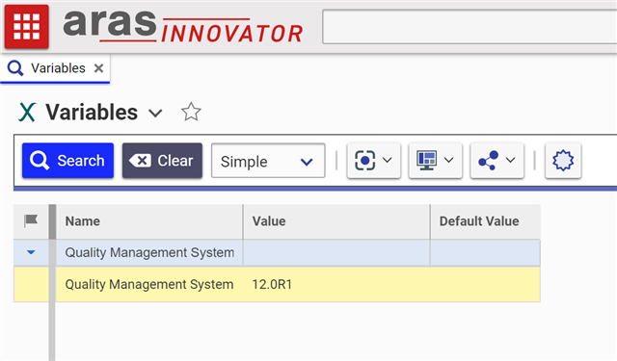Click the green X Variables item type icon

[27, 113]
